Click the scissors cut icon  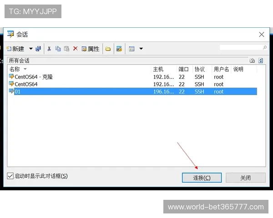tap(49, 49)
